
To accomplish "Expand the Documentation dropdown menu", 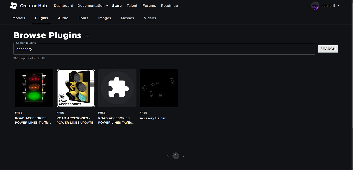I will pyautogui.click(x=93, y=6).
